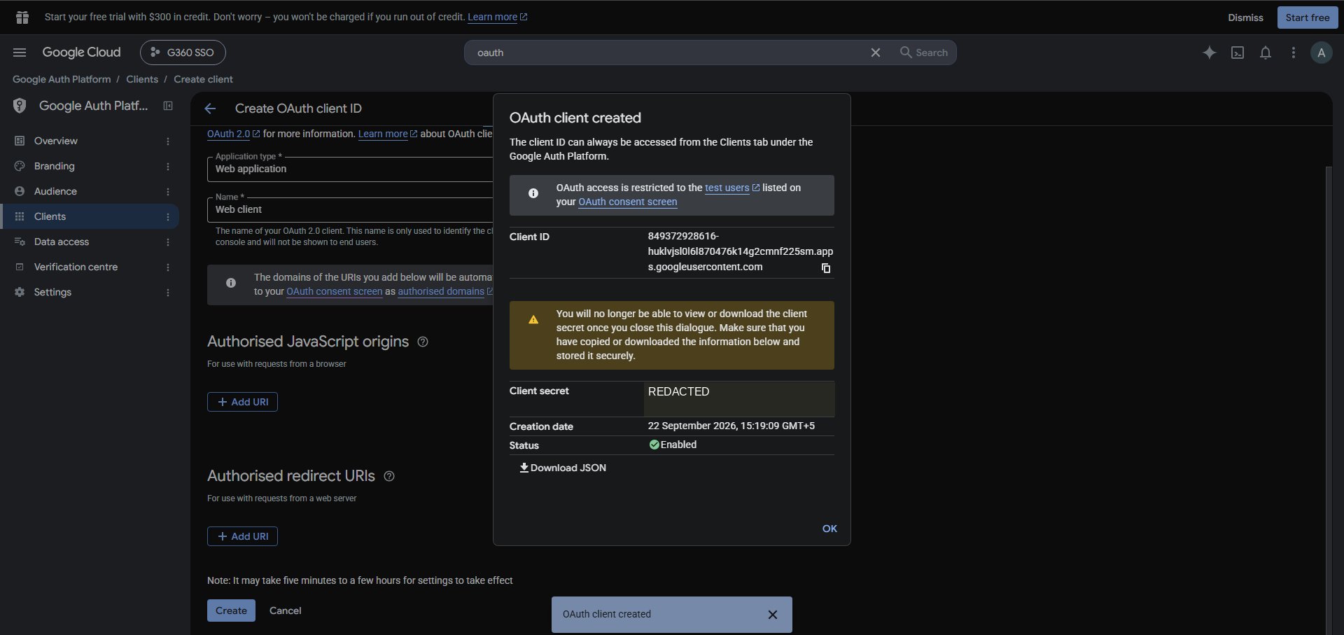
Task: Open OAuth consent screen link in the dialog
Action: 628,202
